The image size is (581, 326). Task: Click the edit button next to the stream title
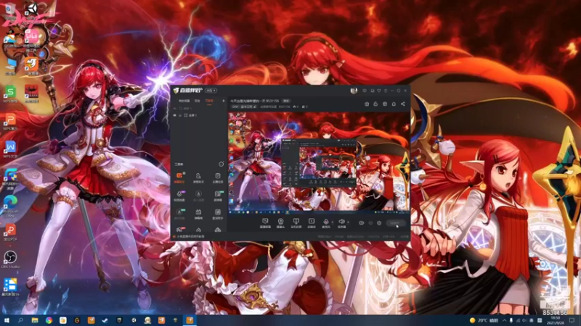point(286,101)
